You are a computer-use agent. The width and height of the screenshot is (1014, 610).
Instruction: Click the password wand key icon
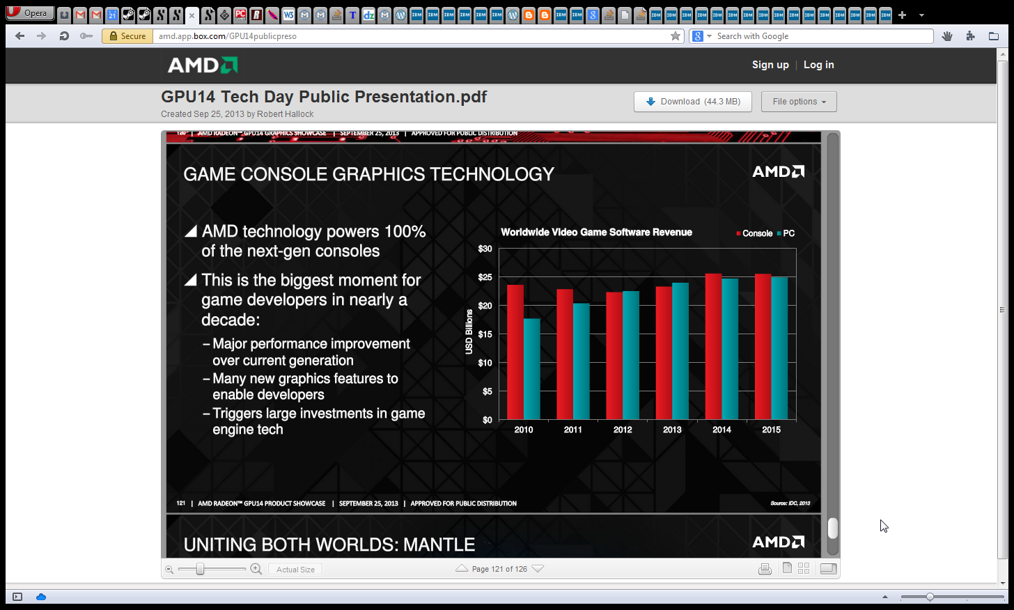point(86,36)
